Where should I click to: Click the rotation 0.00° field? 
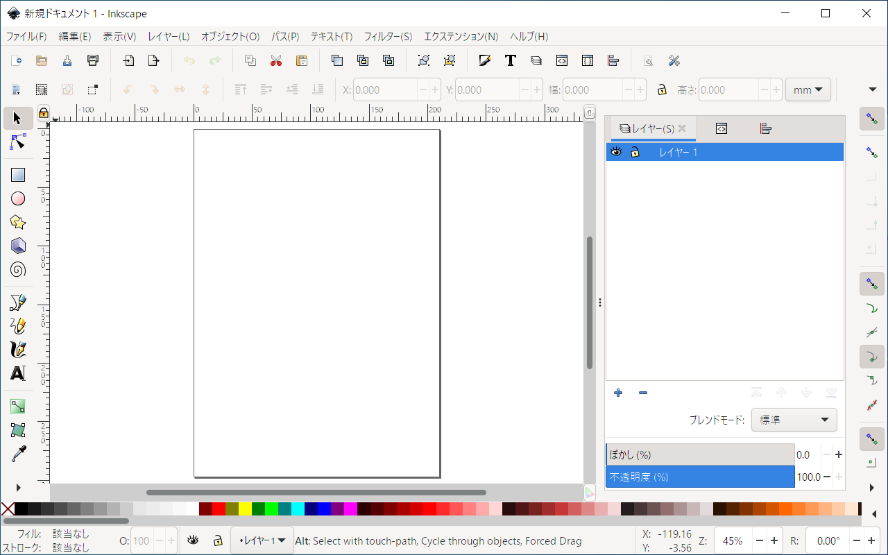coord(828,540)
